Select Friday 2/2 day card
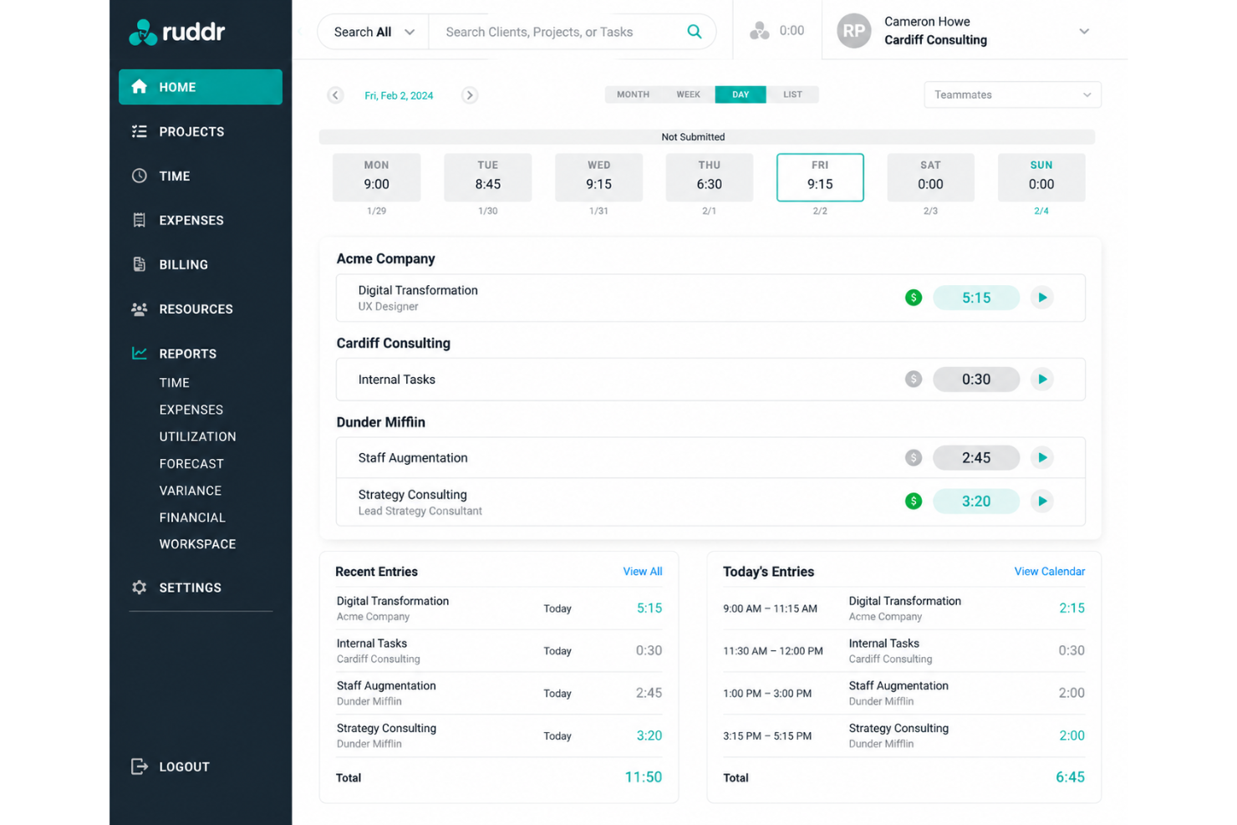Viewport: 1237px width, 825px height. click(x=820, y=177)
